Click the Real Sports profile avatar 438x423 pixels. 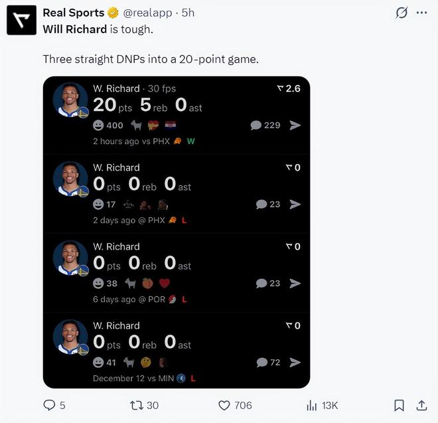pyautogui.click(x=21, y=20)
